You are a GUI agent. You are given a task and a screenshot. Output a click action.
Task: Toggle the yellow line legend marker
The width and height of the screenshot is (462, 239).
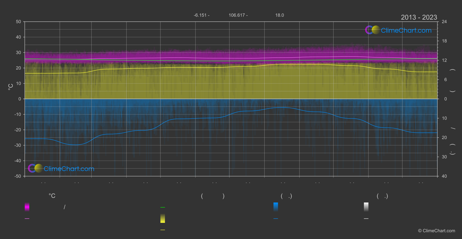[163, 230]
